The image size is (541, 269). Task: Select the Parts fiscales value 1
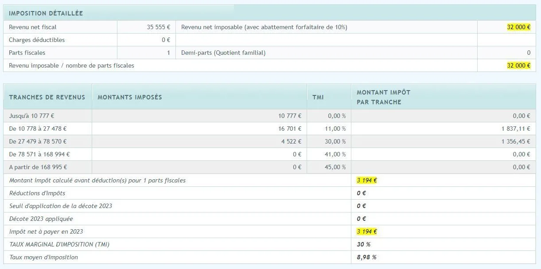(x=168, y=53)
